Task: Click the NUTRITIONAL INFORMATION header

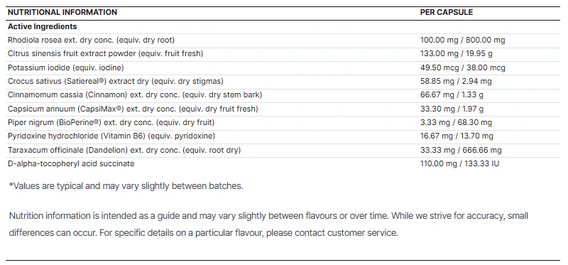Action: click(x=62, y=12)
